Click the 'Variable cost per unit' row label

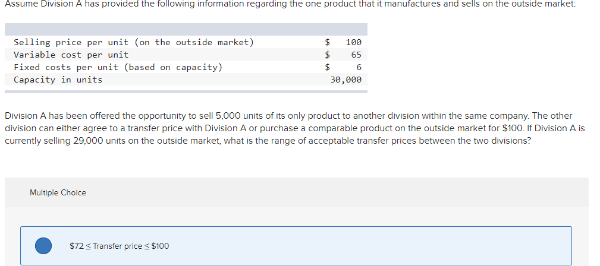71,55
